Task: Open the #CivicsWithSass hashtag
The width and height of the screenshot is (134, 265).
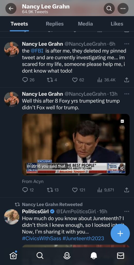Action: tap(41, 238)
